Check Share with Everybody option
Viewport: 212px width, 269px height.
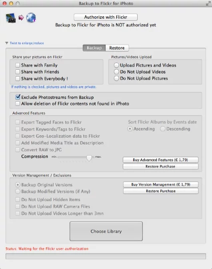[18, 79]
